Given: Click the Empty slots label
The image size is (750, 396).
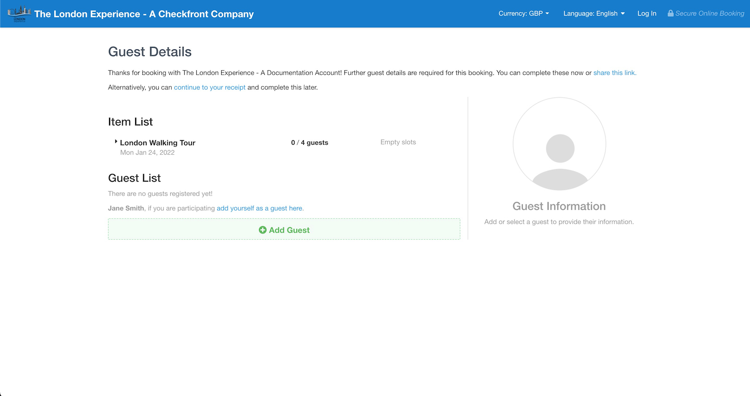Looking at the screenshot, I should 398,142.
